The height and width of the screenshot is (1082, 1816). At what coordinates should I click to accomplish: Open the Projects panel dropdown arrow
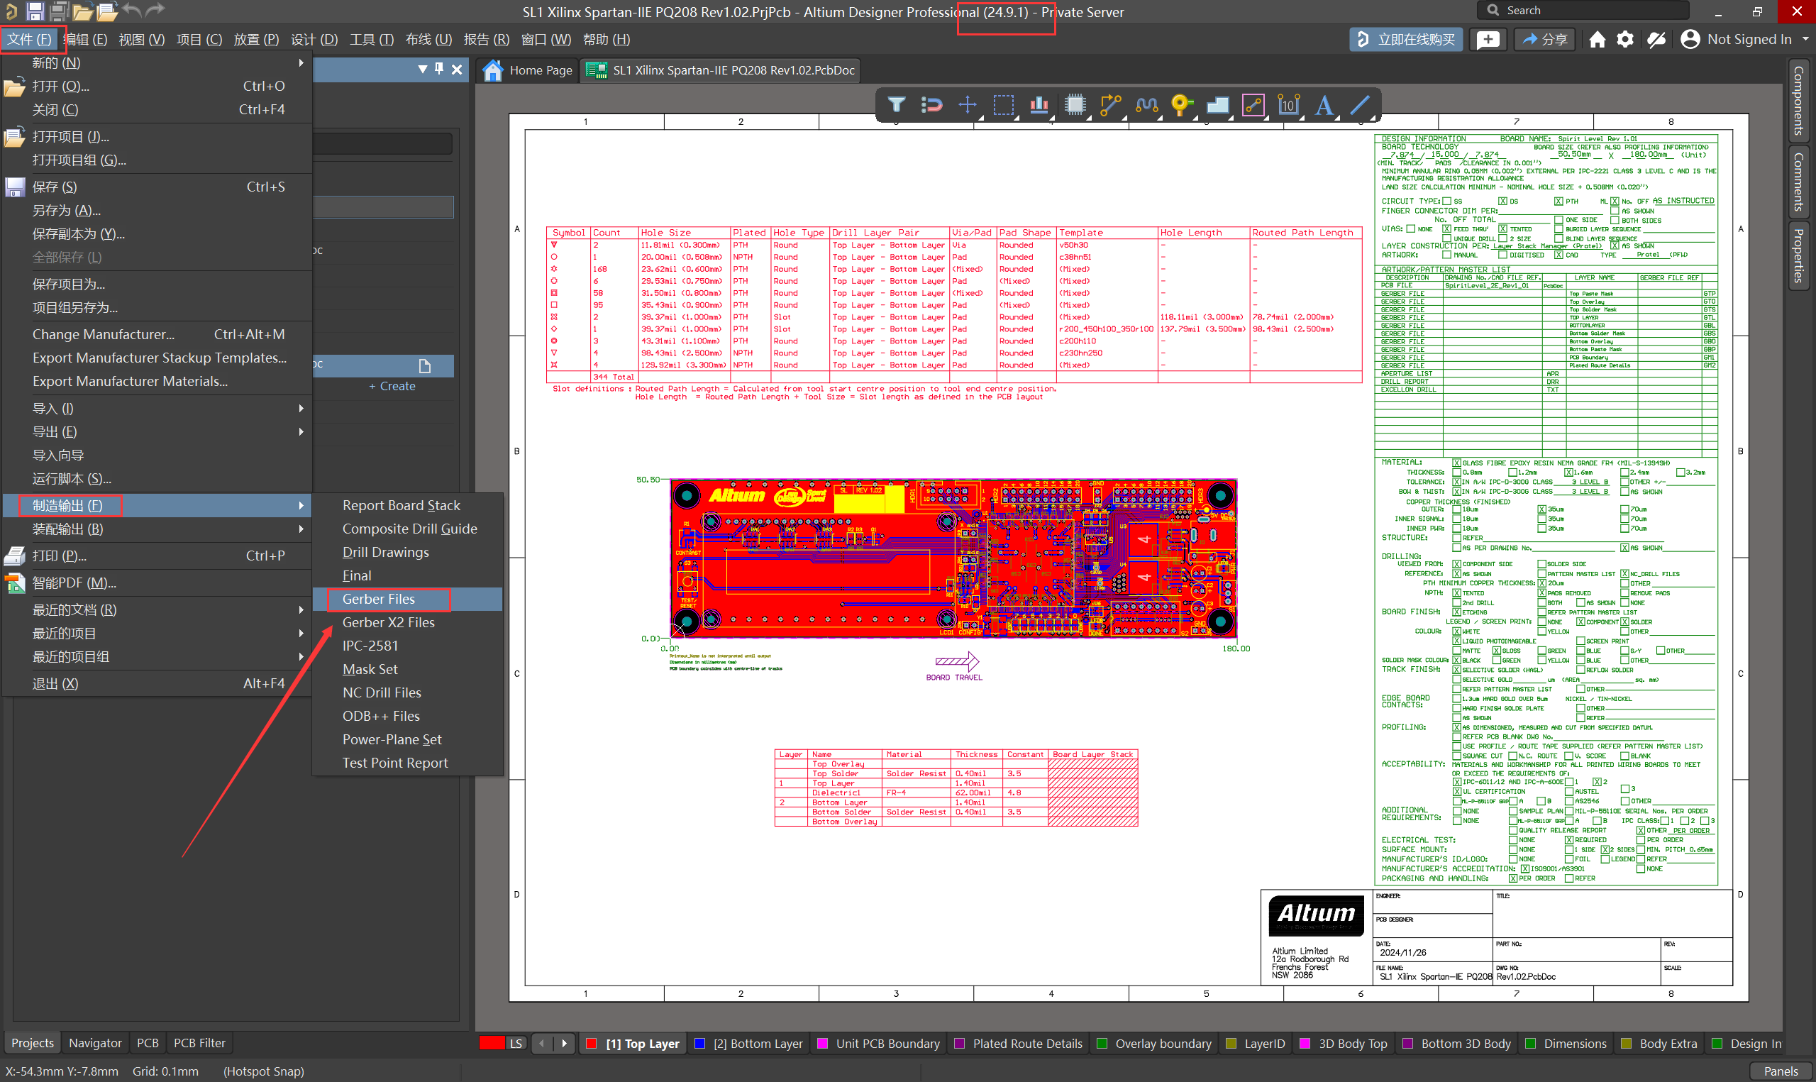click(423, 70)
